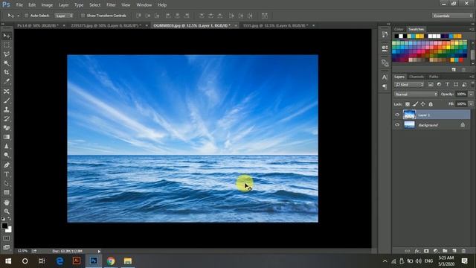Image resolution: width=476 pixels, height=268 pixels.
Task: Open the History panel icon
Action: (385, 34)
